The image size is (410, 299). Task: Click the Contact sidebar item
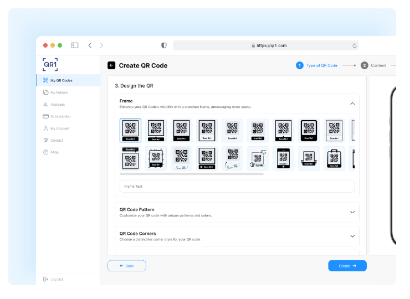coord(57,140)
